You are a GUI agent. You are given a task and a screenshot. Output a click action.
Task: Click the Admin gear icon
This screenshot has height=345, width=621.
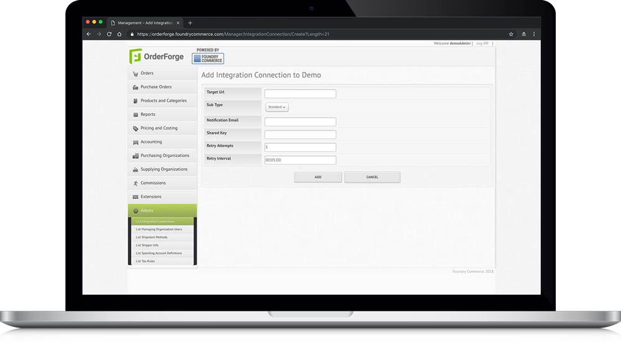[135, 211]
